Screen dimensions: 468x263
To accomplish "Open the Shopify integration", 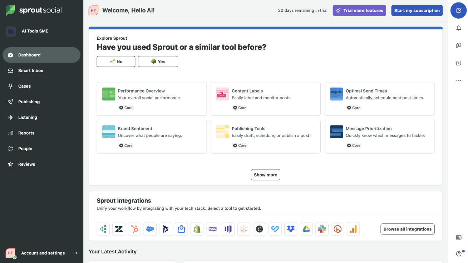I will (x=197, y=229).
